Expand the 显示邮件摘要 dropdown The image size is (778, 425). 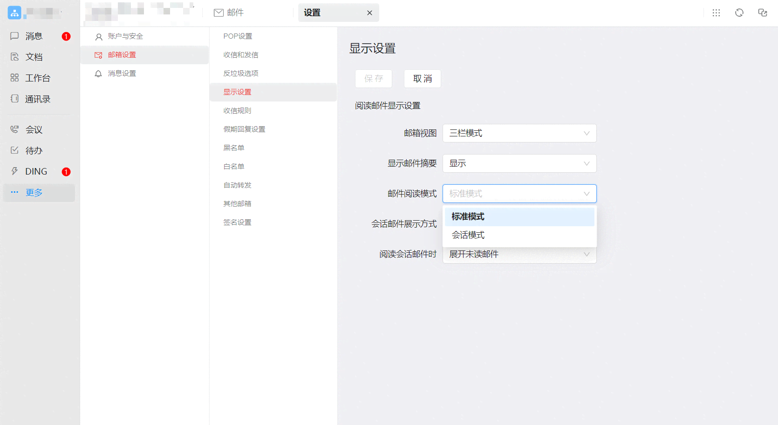pos(519,163)
